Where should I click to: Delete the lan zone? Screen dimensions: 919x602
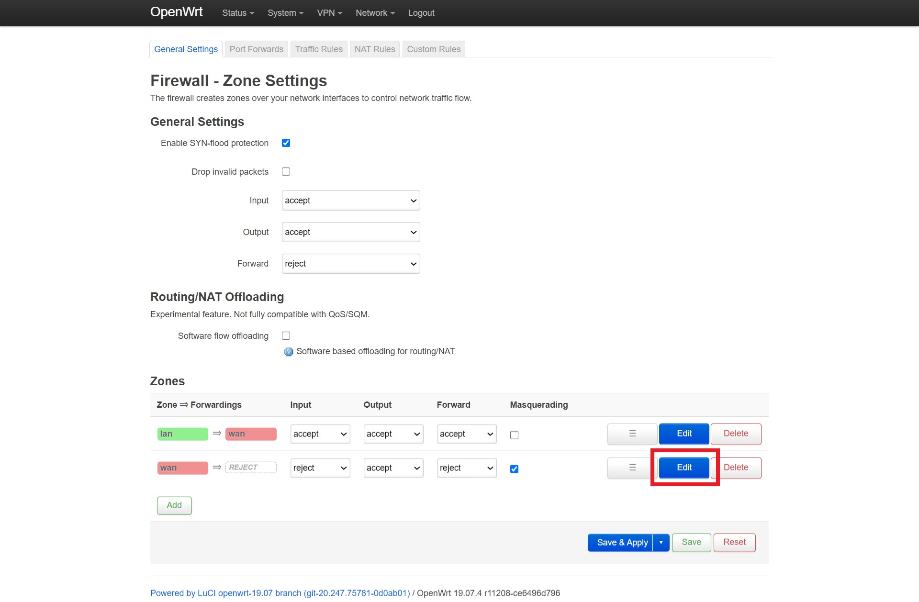click(x=736, y=434)
